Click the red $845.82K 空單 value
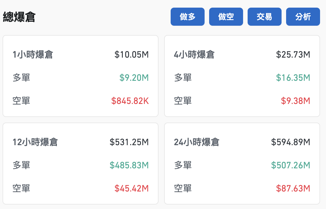This screenshot has height=209, width=326. click(130, 101)
